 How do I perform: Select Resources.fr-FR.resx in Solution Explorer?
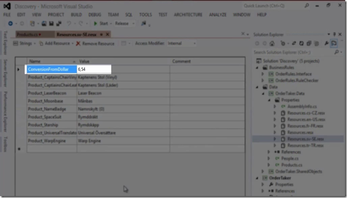pos(305,126)
